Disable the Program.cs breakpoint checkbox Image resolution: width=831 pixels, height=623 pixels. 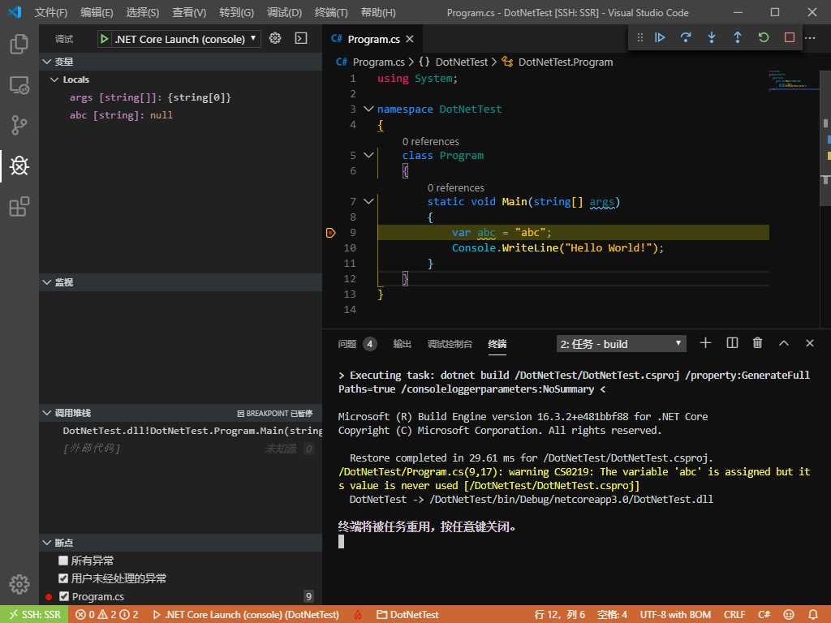click(63, 596)
